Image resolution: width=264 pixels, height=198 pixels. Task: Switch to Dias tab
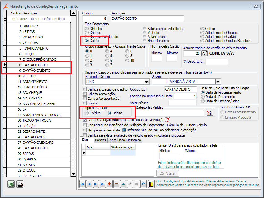click(85, 140)
